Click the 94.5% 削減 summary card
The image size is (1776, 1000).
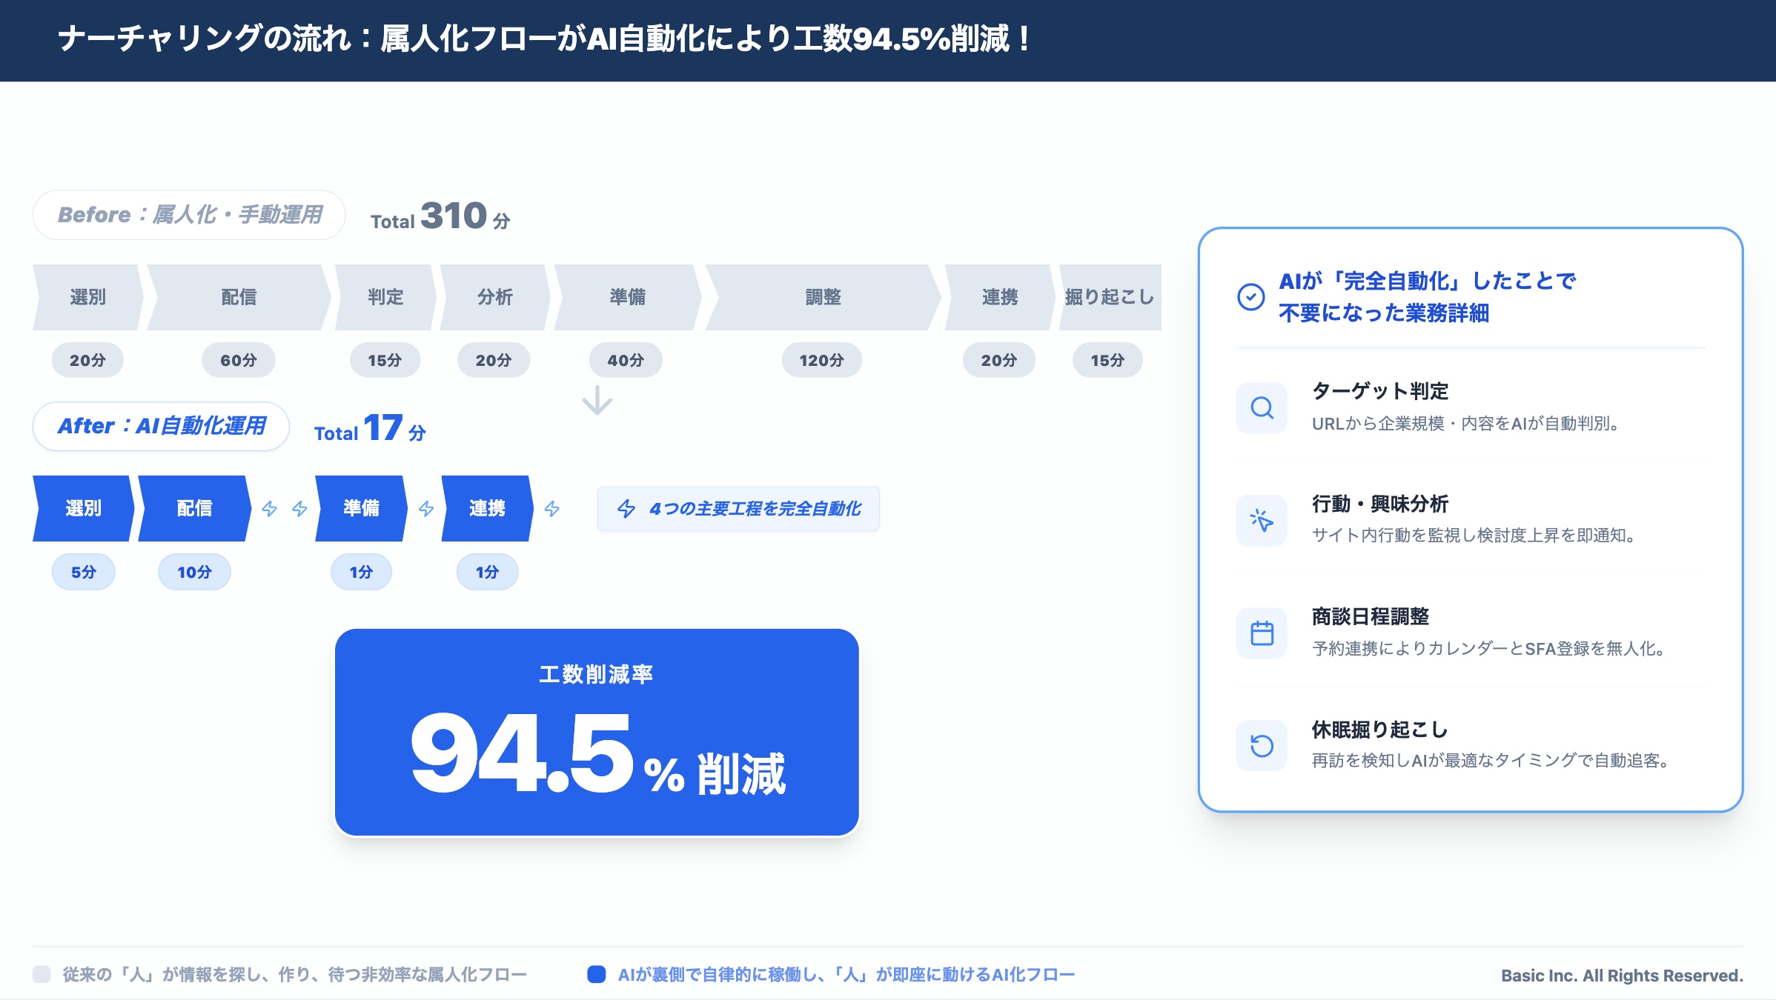[x=597, y=733]
